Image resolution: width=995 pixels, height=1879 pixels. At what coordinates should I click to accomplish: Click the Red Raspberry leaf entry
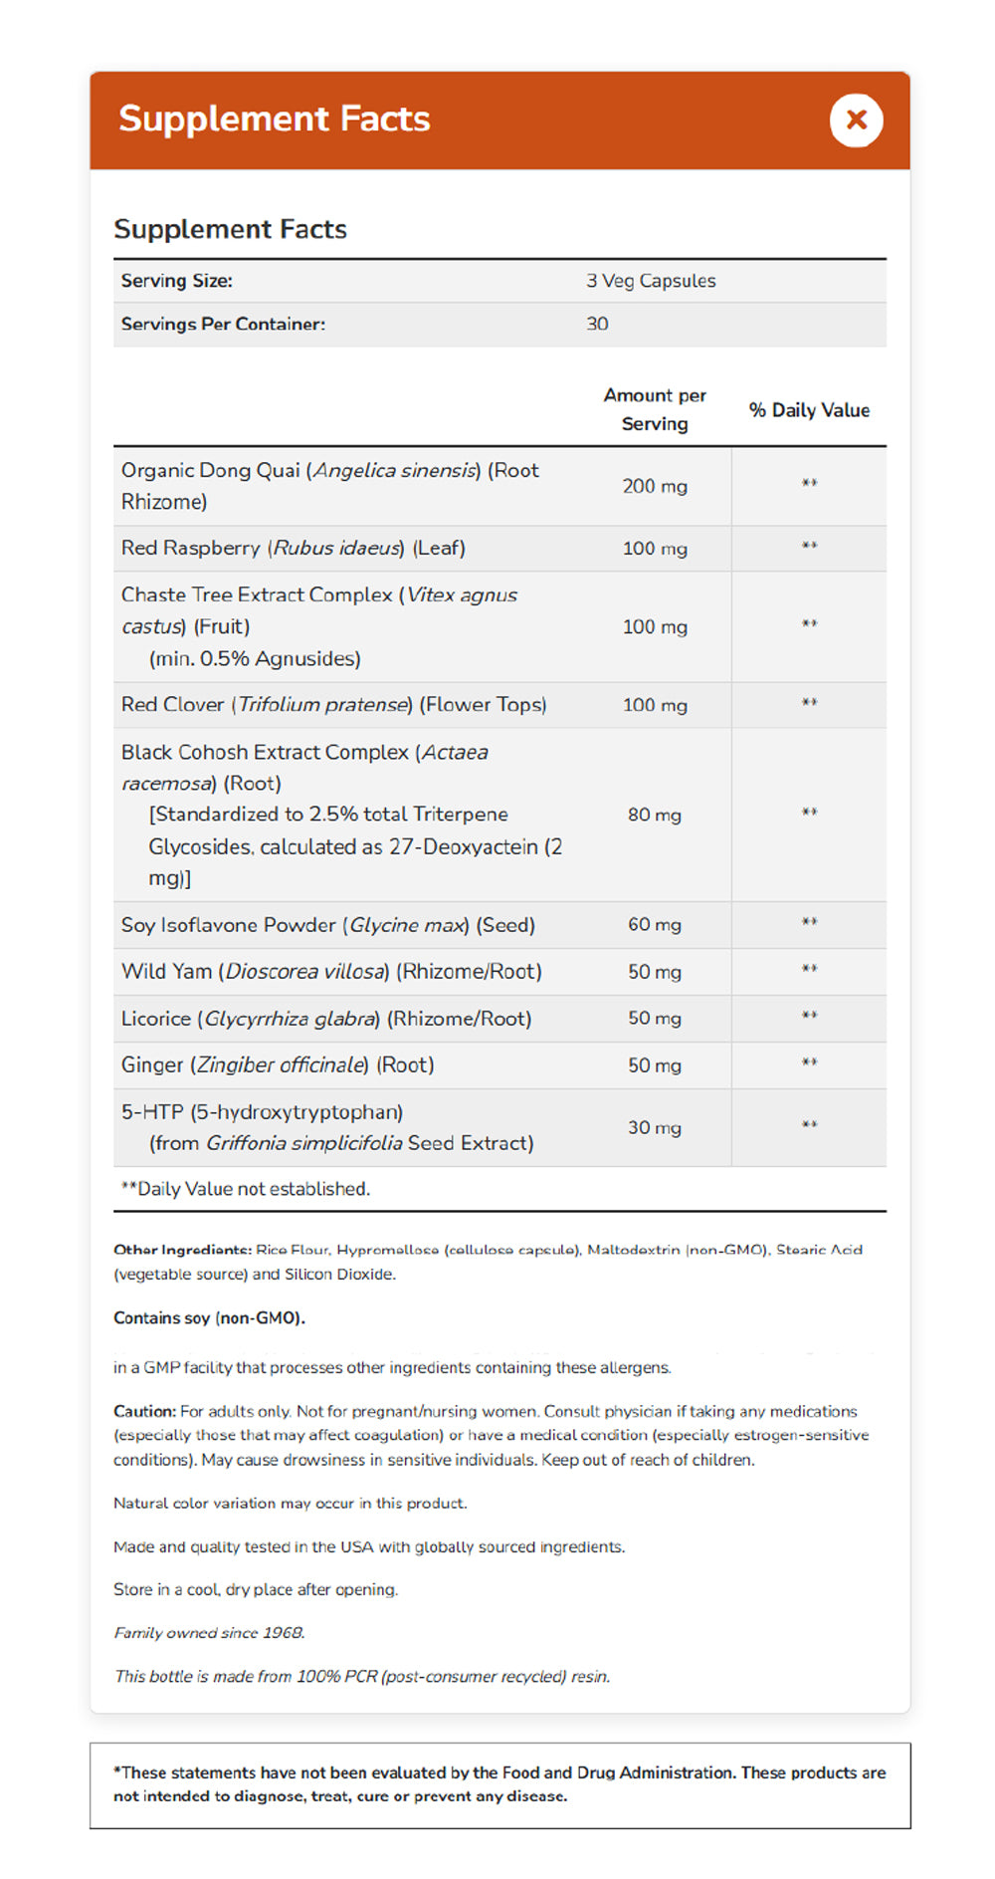pyautogui.click(x=398, y=548)
